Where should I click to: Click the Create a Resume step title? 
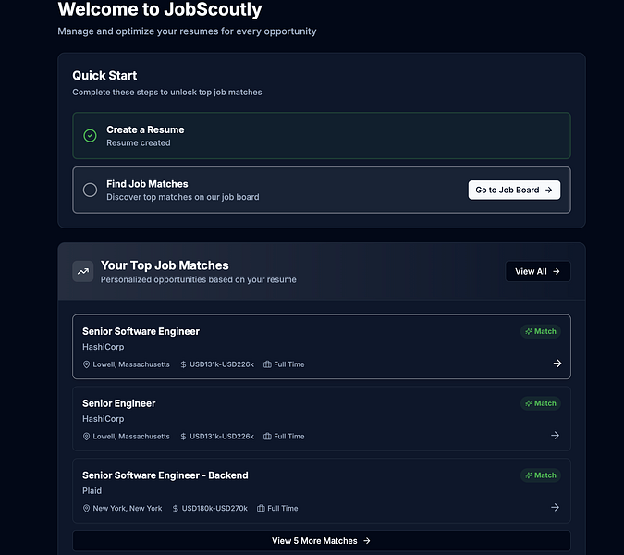pyautogui.click(x=145, y=129)
